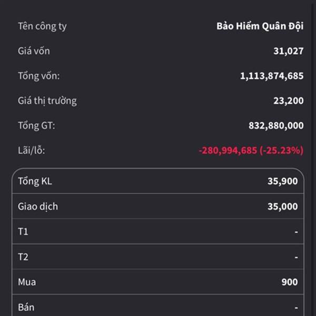Open the Tổng KL row
Image resolution: width=316 pixels, height=316 pixels.
(x=158, y=181)
